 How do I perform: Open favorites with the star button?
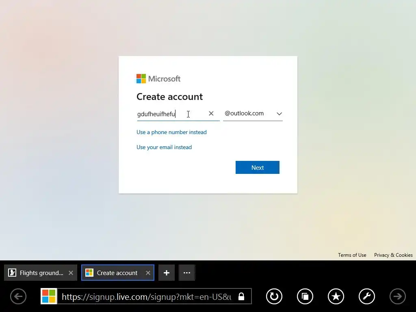(336, 296)
